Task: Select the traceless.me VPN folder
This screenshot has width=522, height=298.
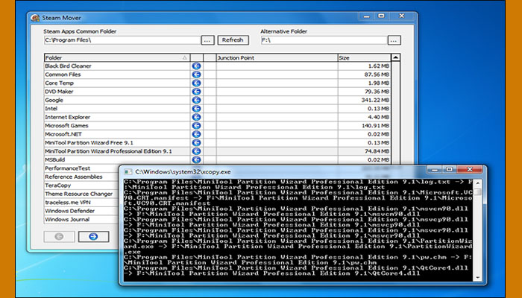Action: 68,202
